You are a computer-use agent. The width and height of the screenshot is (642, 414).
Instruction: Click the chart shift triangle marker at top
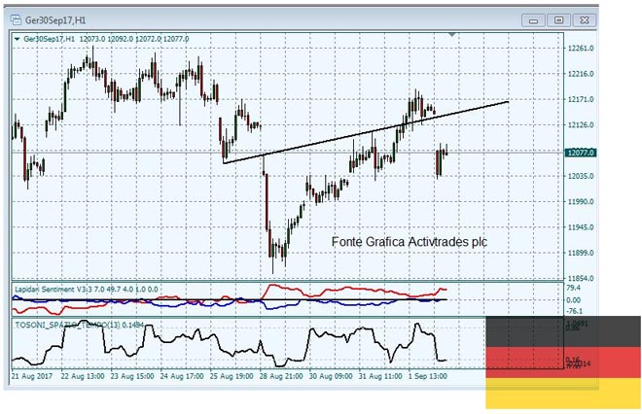451,34
